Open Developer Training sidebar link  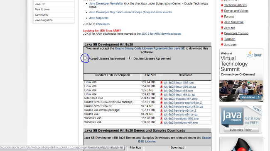pos(236,33)
